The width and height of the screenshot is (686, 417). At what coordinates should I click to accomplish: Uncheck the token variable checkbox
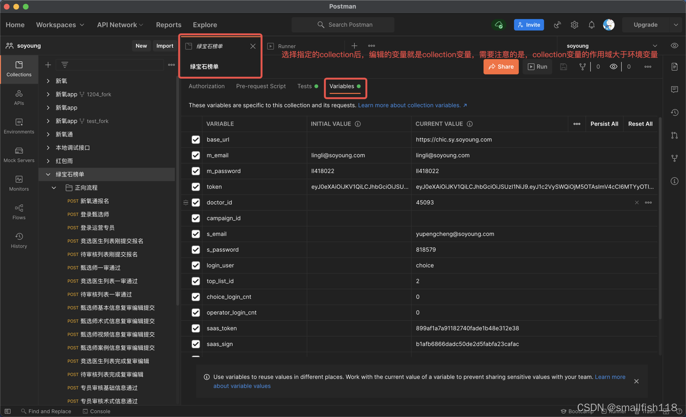coord(196,187)
